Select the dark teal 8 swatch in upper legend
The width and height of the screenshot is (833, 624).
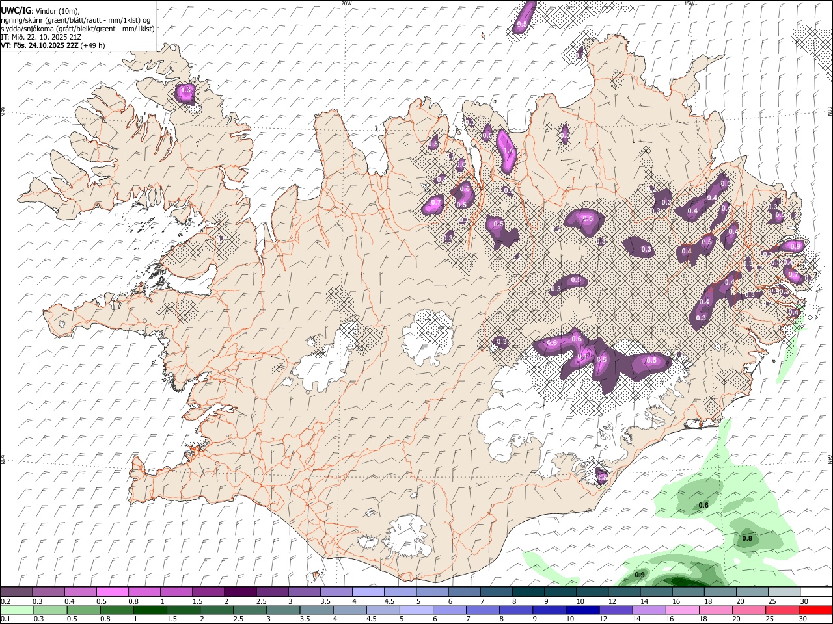click(527, 591)
